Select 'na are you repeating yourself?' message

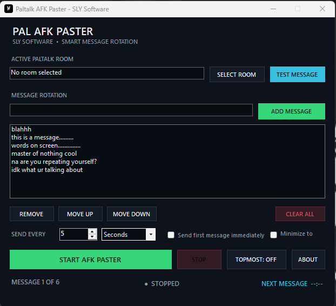pyautogui.click(x=167, y=162)
